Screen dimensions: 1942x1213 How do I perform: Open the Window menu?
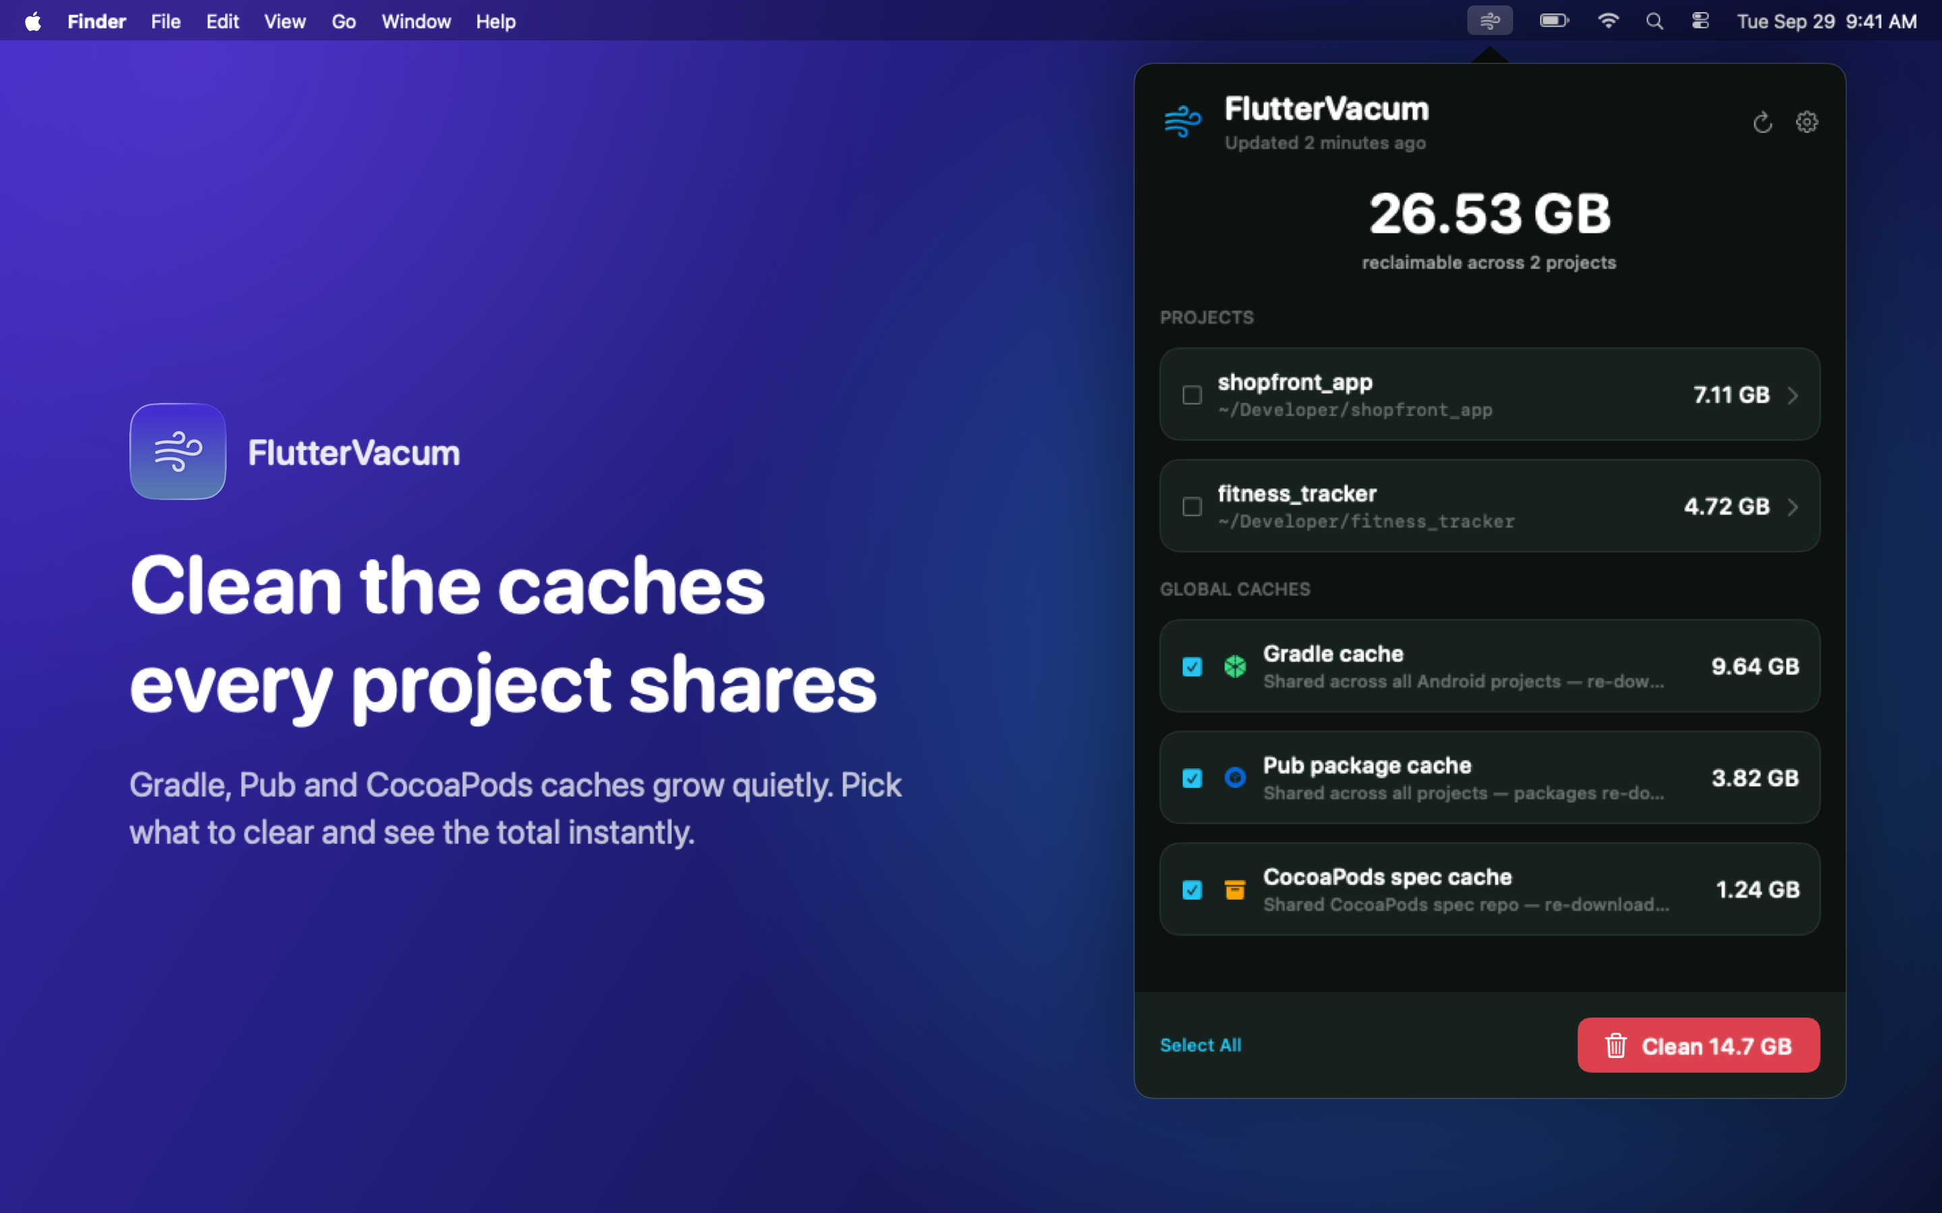tap(415, 22)
